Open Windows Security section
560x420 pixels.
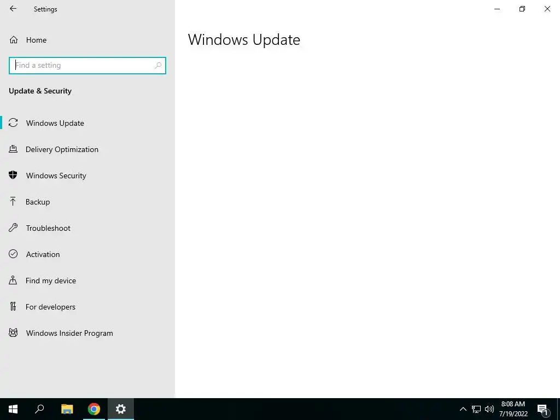point(87,176)
